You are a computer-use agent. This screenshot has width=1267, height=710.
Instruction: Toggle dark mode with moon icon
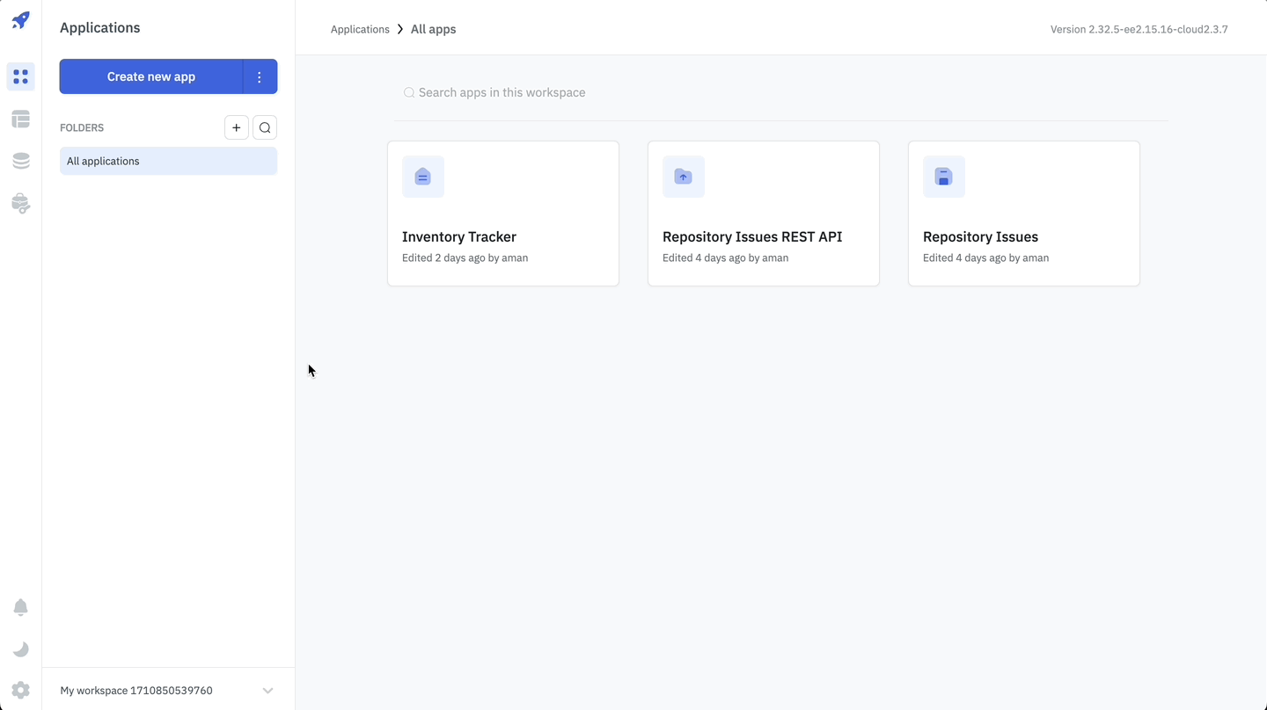coord(21,649)
